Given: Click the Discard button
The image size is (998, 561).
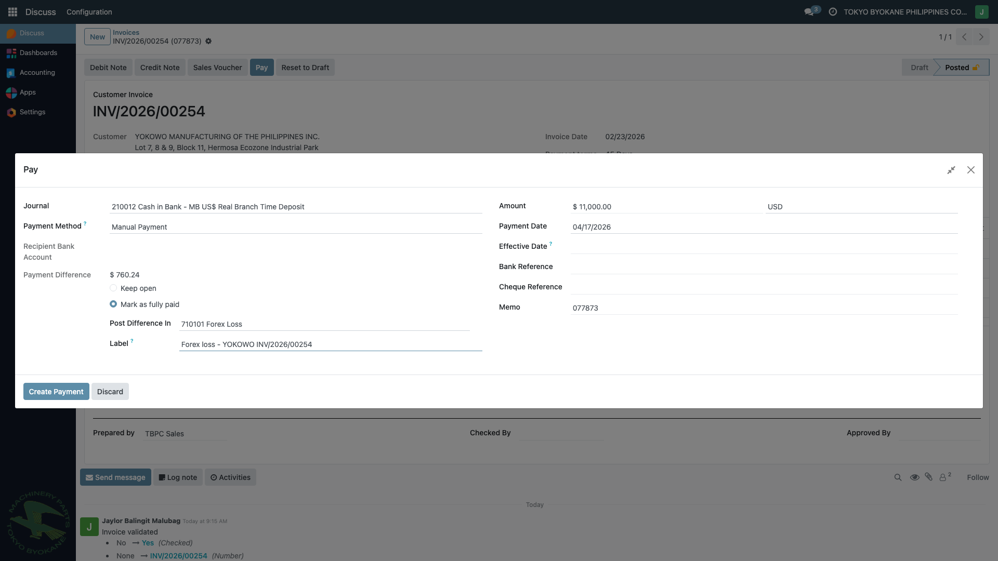Looking at the screenshot, I should pos(110,392).
